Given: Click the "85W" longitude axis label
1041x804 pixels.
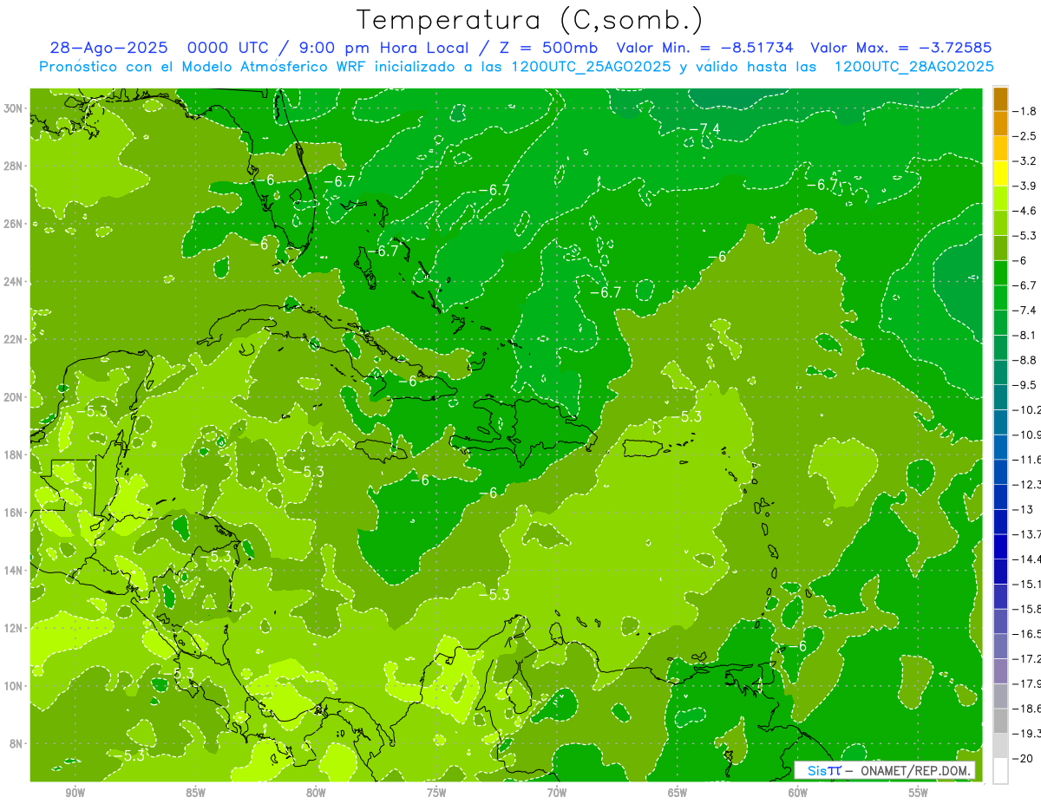Looking at the screenshot, I should pos(196,793).
